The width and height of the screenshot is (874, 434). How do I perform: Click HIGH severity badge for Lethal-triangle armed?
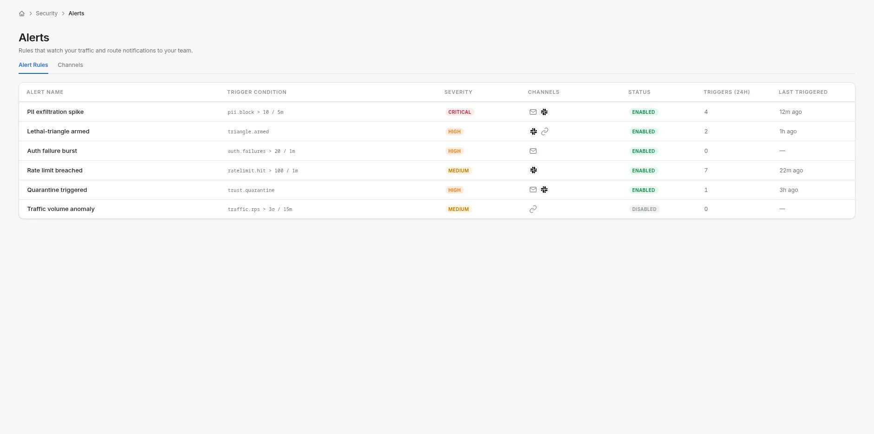point(455,132)
